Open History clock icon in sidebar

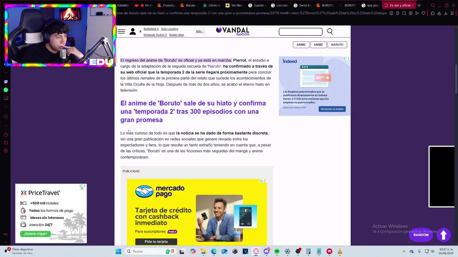pyautogui.click(x=6, y=135)
